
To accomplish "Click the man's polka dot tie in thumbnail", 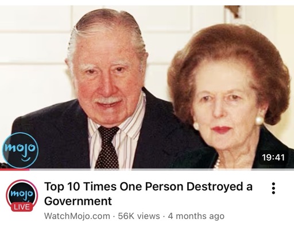I will (x=107, y=148).
